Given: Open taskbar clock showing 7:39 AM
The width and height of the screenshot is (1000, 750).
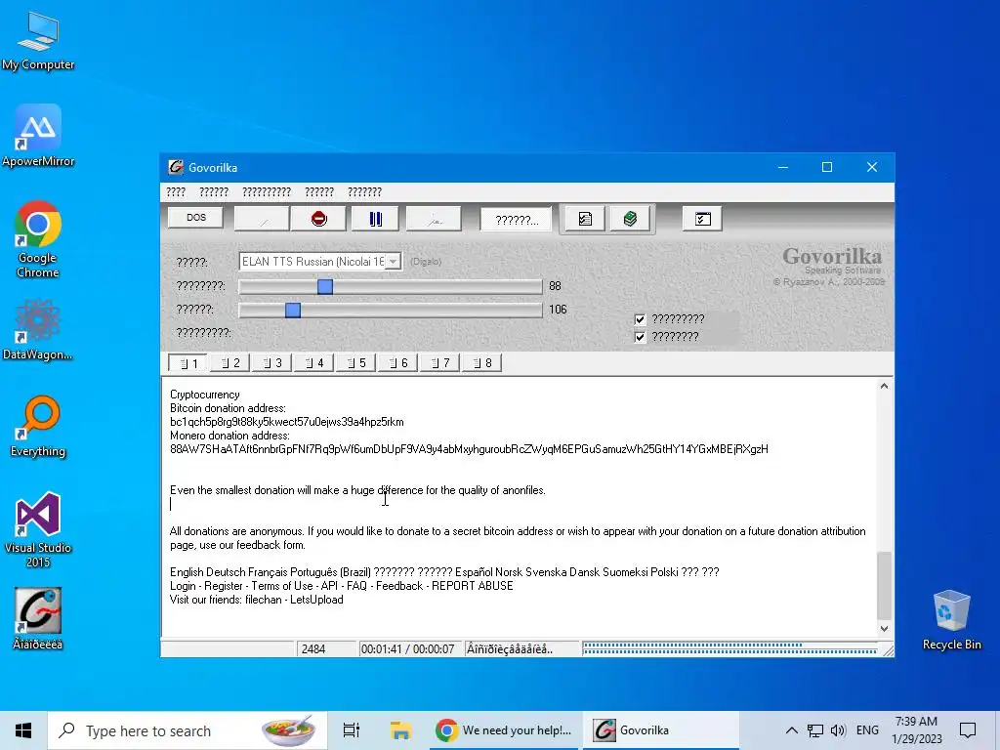Looking at the screenshot, I should 916,730.
